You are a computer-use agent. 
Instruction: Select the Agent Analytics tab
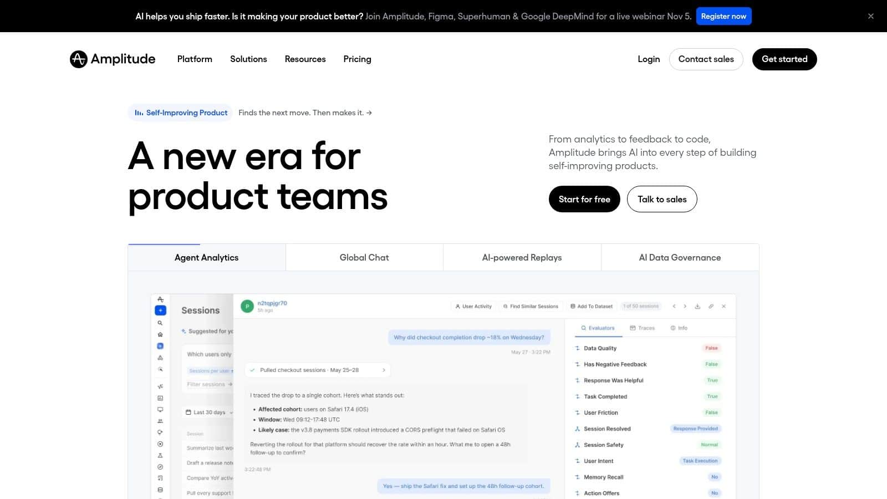tap(207, 257)
